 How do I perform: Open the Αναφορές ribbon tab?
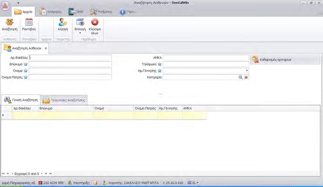[x=51, y=12]
